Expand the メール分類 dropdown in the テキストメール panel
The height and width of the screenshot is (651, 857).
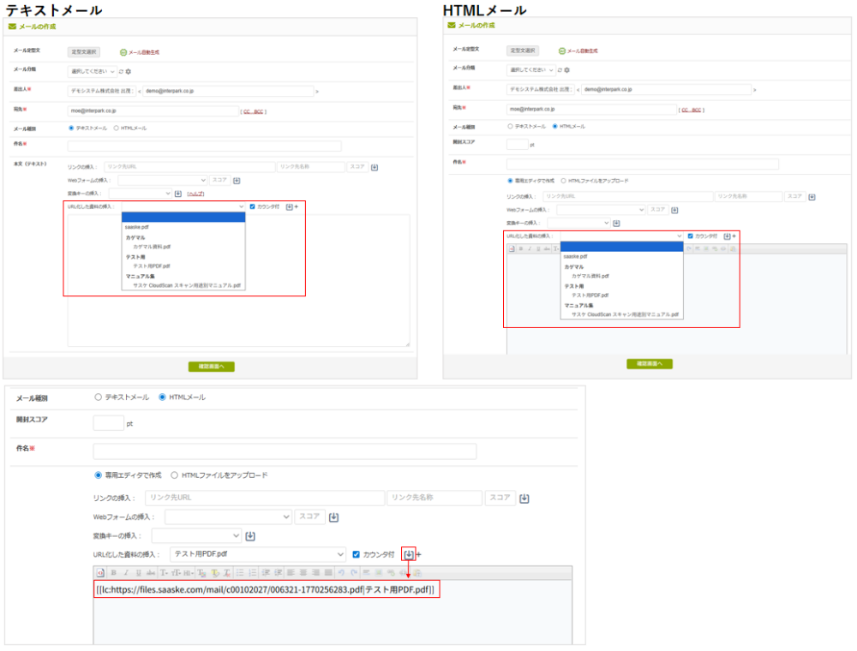(x=91, y=71)
